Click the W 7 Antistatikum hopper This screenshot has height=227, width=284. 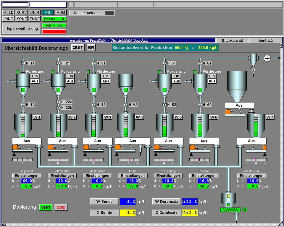[256, 125]
